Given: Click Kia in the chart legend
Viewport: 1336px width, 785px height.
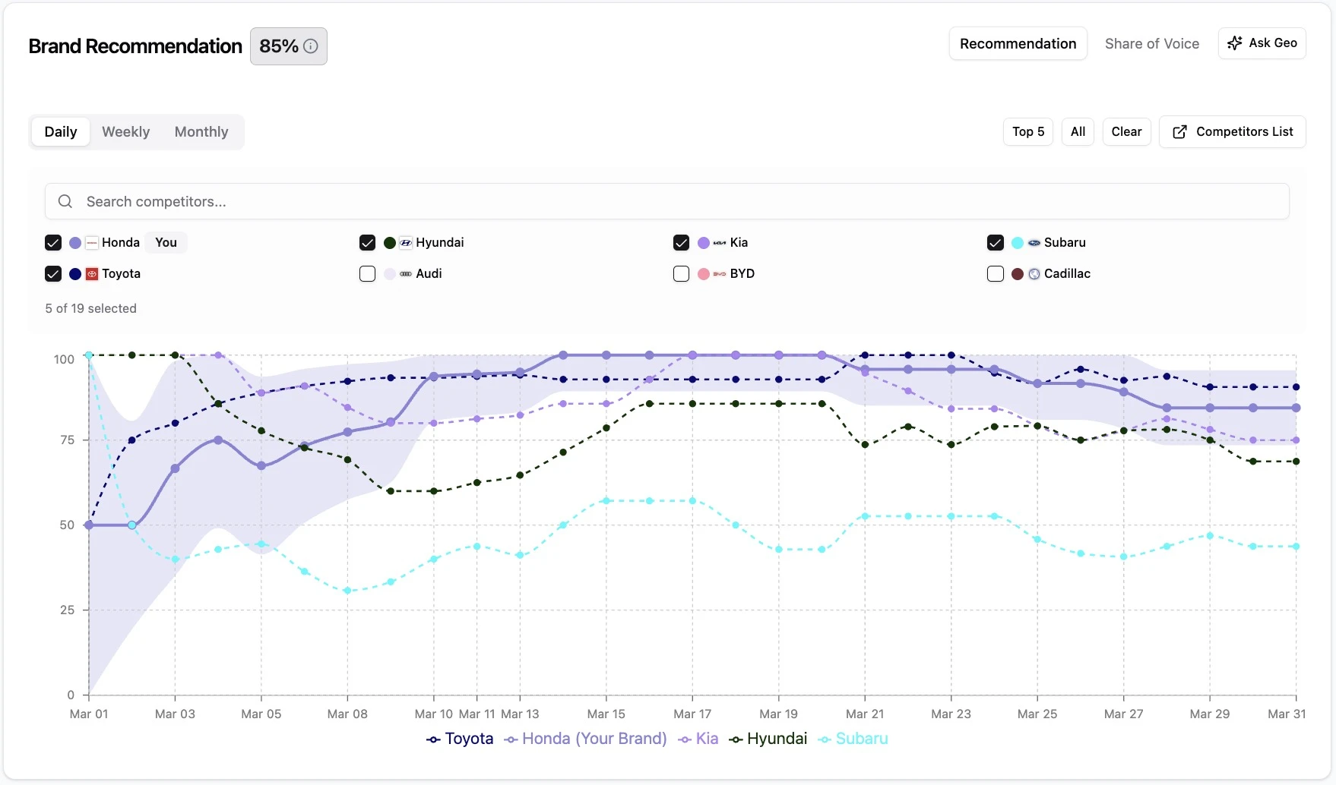Looking at the screenshot, I should 698,739.
